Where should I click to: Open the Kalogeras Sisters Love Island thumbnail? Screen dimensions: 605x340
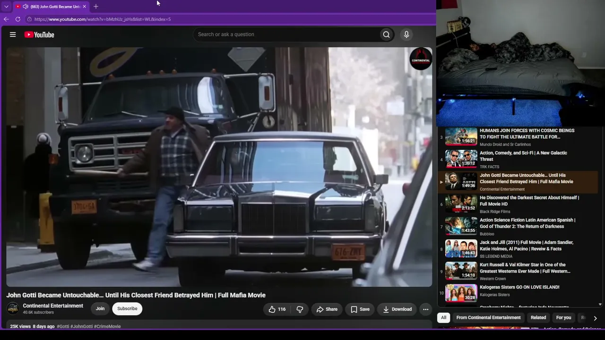pos(461,293)
